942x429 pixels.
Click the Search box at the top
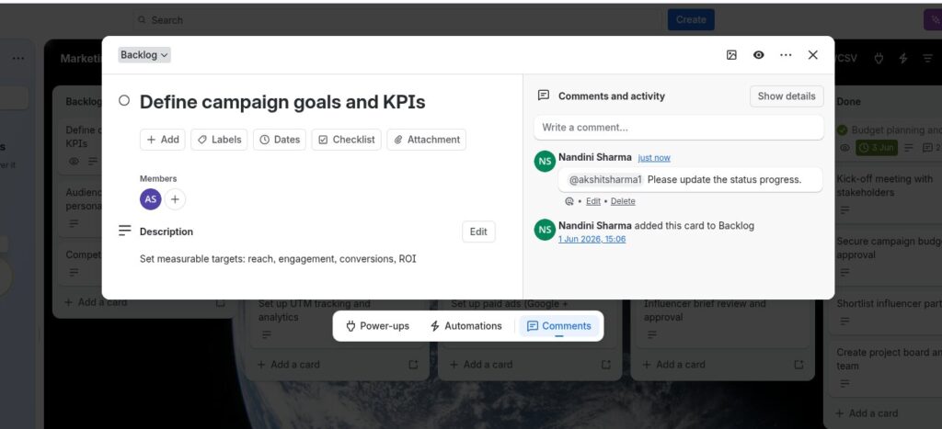396,20
